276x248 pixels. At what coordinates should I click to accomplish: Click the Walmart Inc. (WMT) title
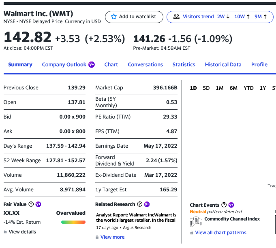tap(38, 14)
